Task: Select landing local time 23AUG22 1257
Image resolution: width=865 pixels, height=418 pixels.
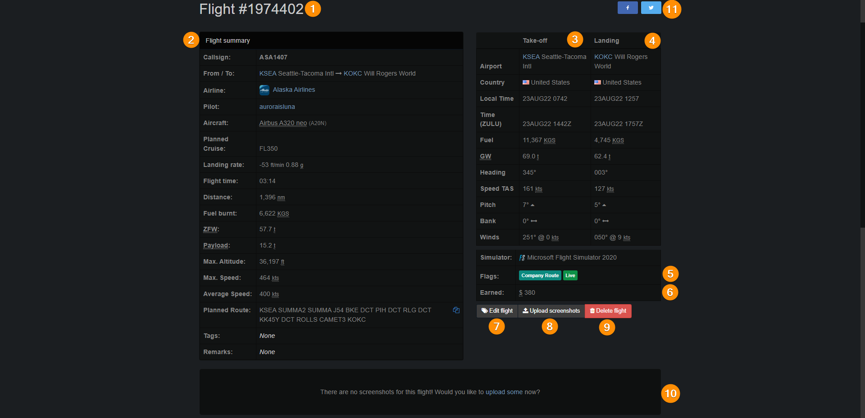Action: coord(616,99)
